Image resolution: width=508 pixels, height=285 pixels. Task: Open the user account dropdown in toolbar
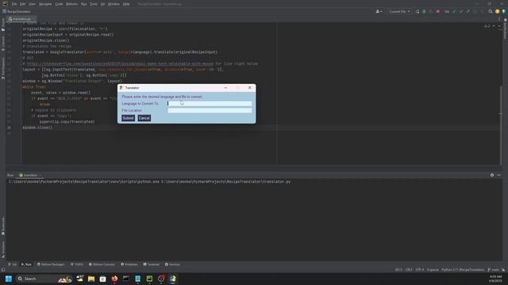(379, 11)
